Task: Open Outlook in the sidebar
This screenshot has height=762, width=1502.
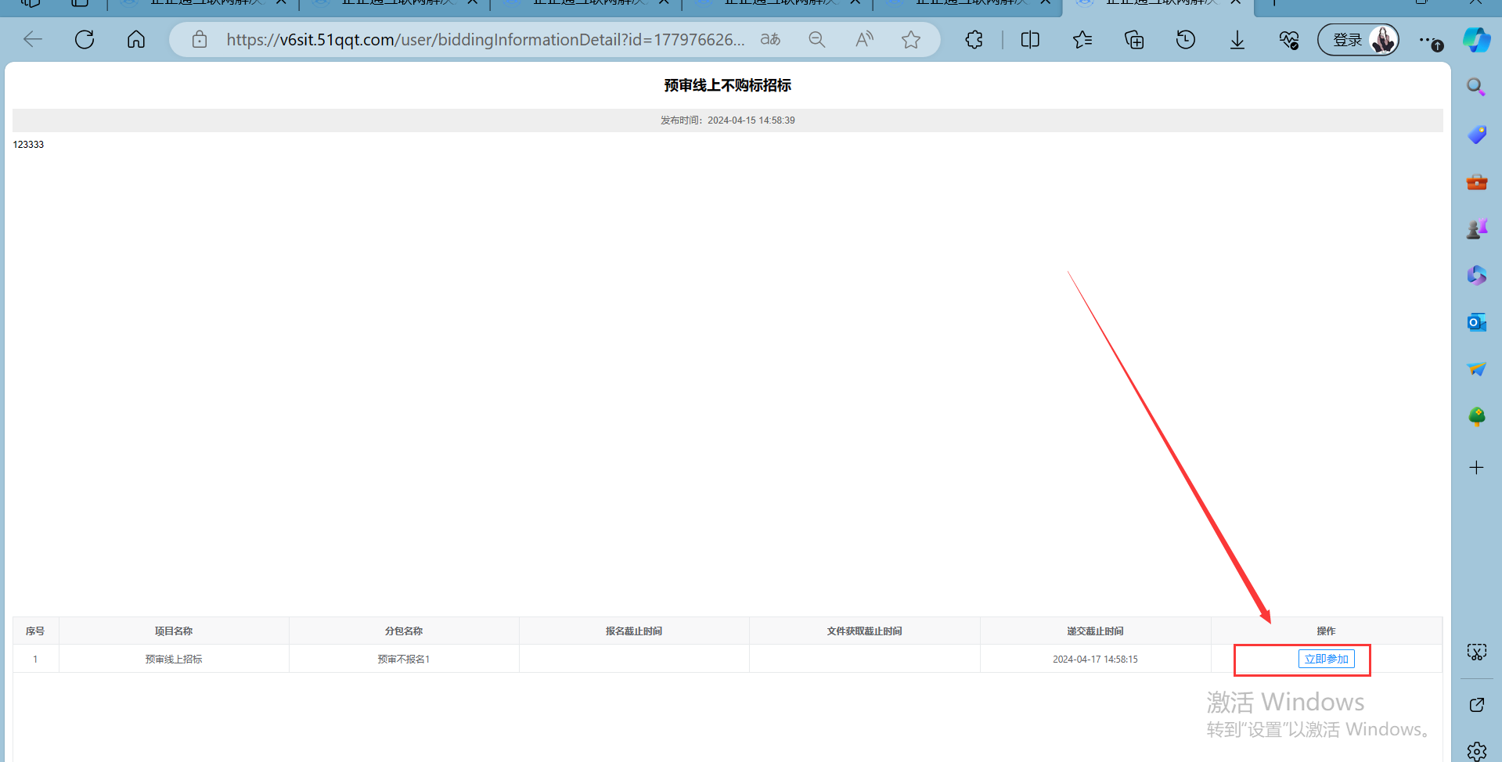Action: [x=1477, y=322]
